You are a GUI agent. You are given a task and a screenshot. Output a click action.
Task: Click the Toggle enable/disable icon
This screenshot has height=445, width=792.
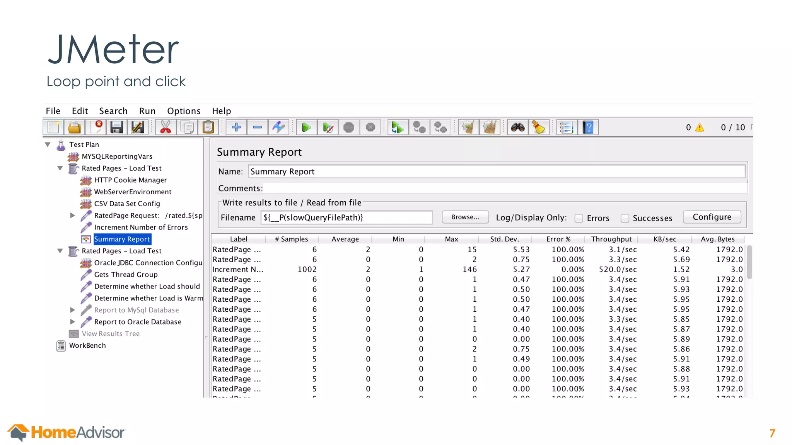(278, 127)
